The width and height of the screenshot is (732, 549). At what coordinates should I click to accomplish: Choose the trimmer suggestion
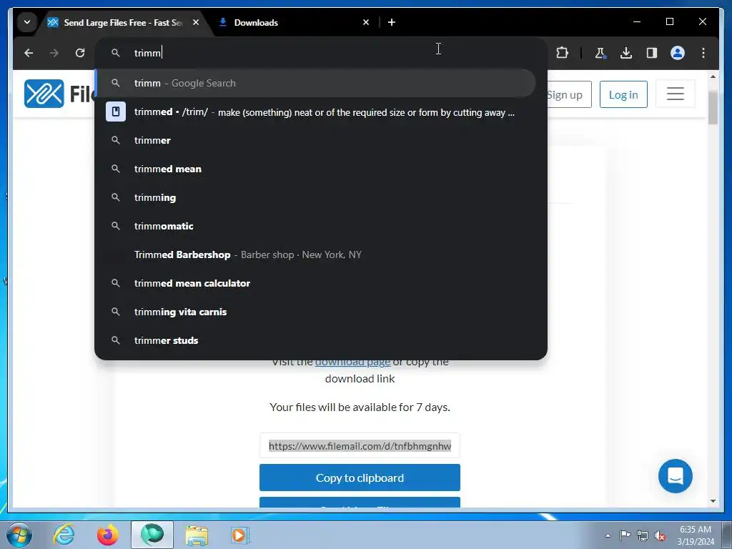(315, 141)
